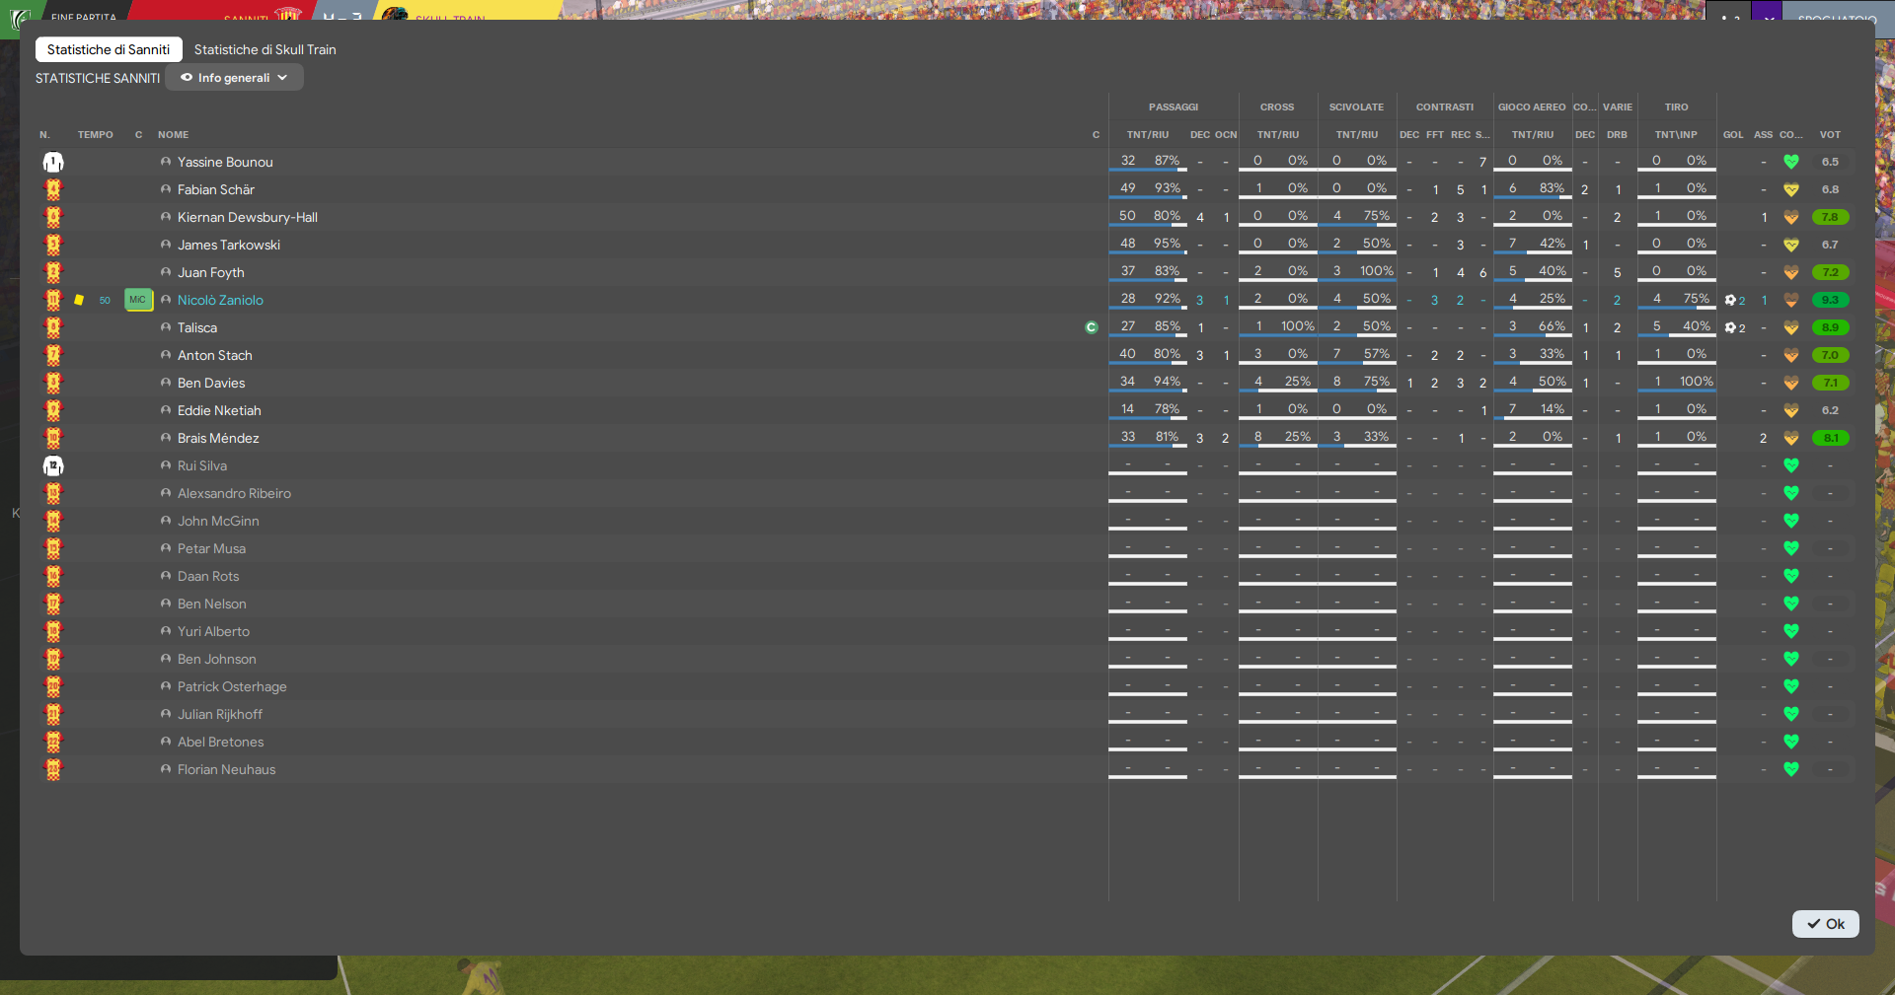Click Nicolò Zaniolo's yellow card icon
The width and height of the screenshot is (1895, 995).
point(79,300)
